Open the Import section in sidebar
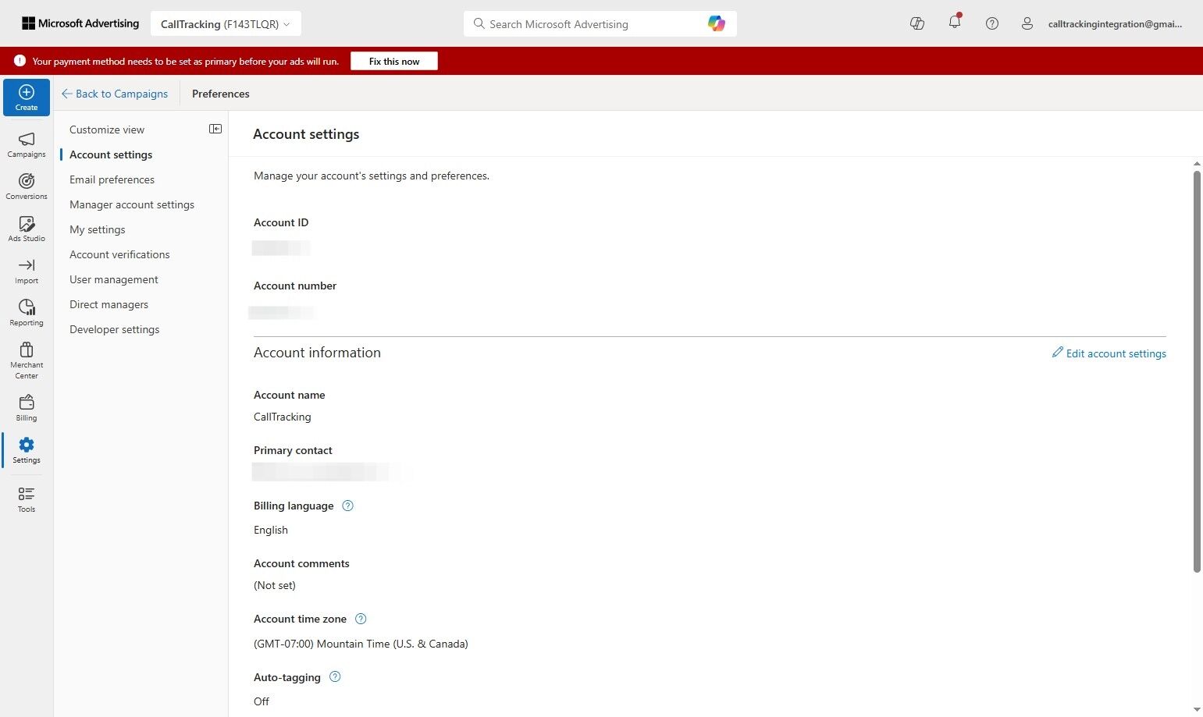Viewport: 1203px width, 717px height. click(x=27, y=271)
